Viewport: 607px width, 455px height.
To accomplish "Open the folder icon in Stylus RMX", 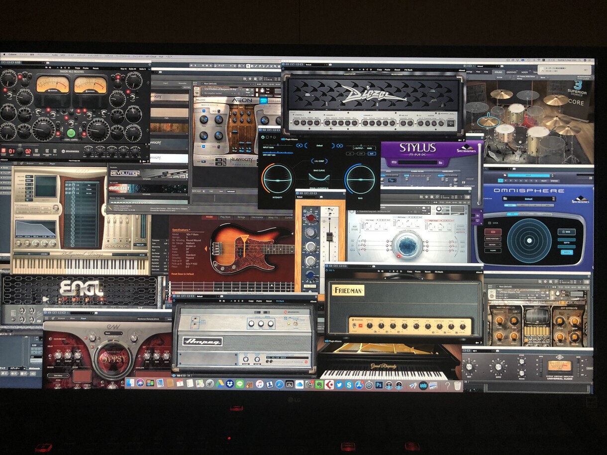I will tap(440, 162).
